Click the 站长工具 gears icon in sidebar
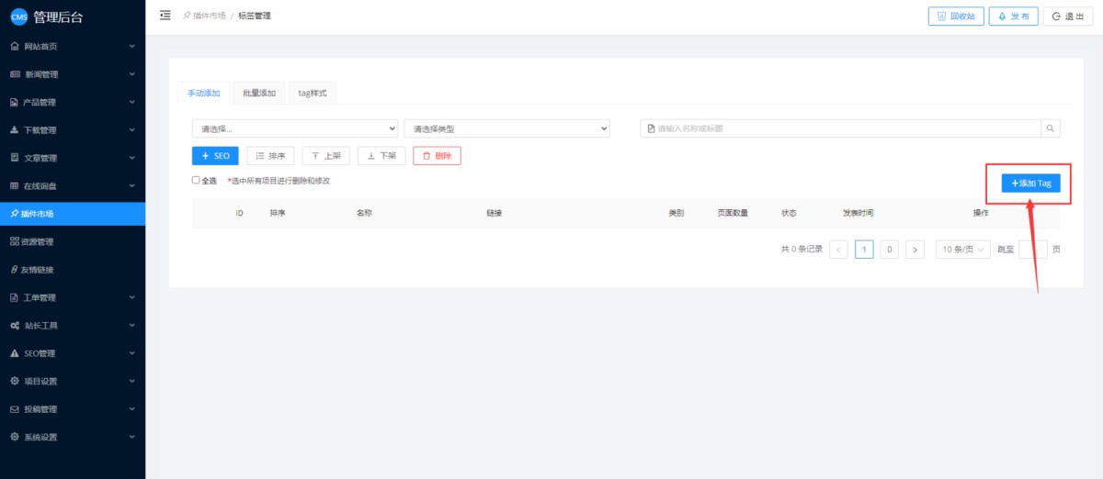This screenshot has height=479, width=1103. tap(15, 326)
